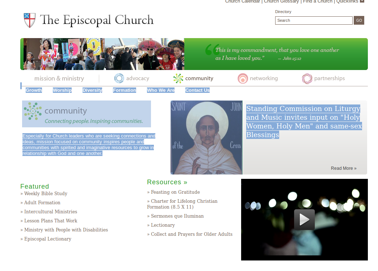The width and height of the screenshot is (378, 271).
Task: Open the Resources » heading link
Action: pos(167,182)
